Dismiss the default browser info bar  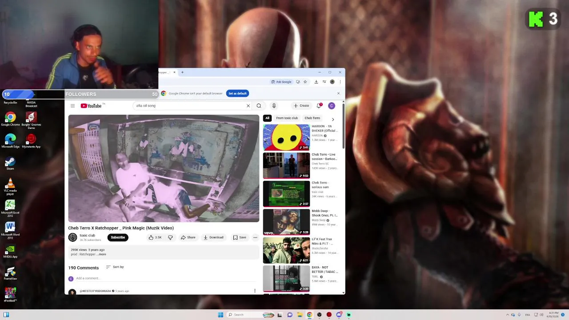338,93
